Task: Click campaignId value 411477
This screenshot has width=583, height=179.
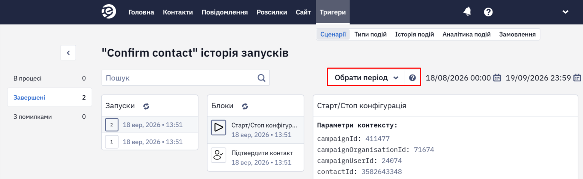Action: click(377, 139)
